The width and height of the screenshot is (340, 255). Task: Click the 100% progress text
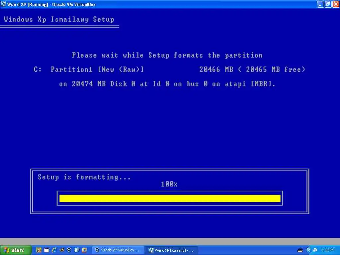pyautogui.click(x=169, y=184)
